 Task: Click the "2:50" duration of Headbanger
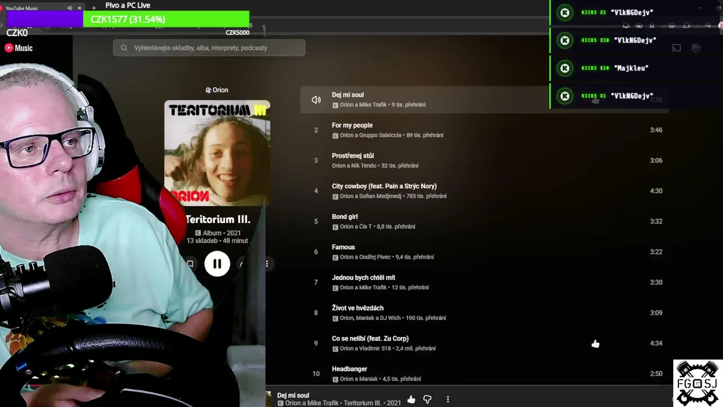click(x=656, y=374)
